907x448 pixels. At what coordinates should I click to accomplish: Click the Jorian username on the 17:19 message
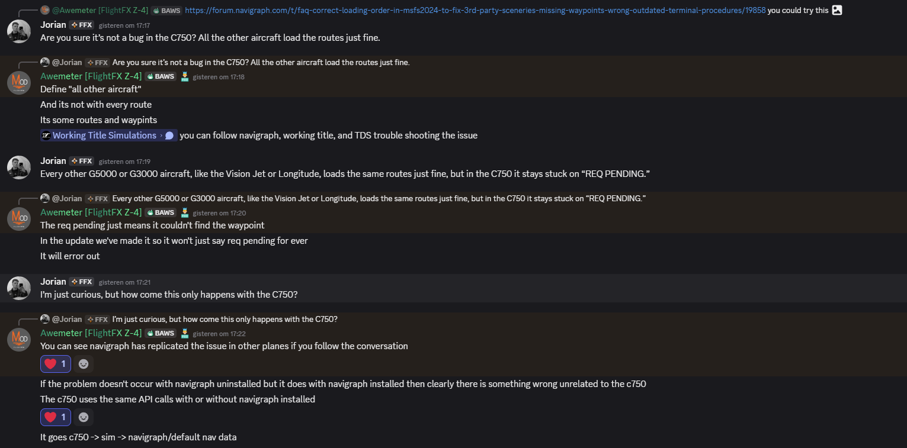(x=53, y=160)
